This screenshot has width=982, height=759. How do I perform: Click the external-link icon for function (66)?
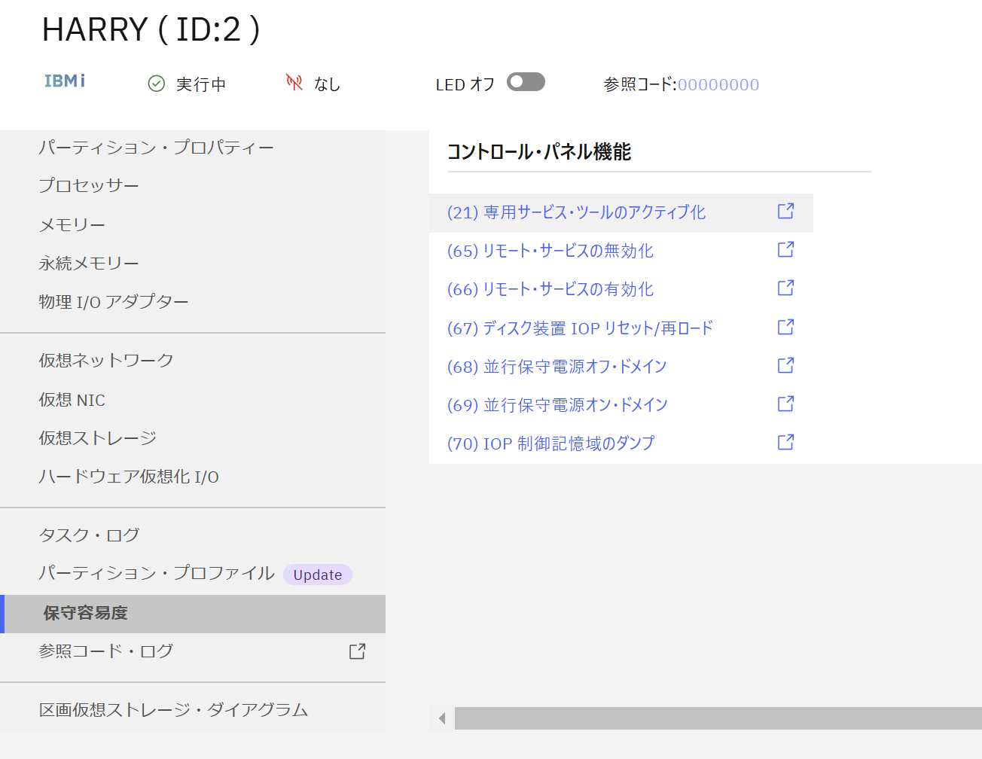(785, 288)
